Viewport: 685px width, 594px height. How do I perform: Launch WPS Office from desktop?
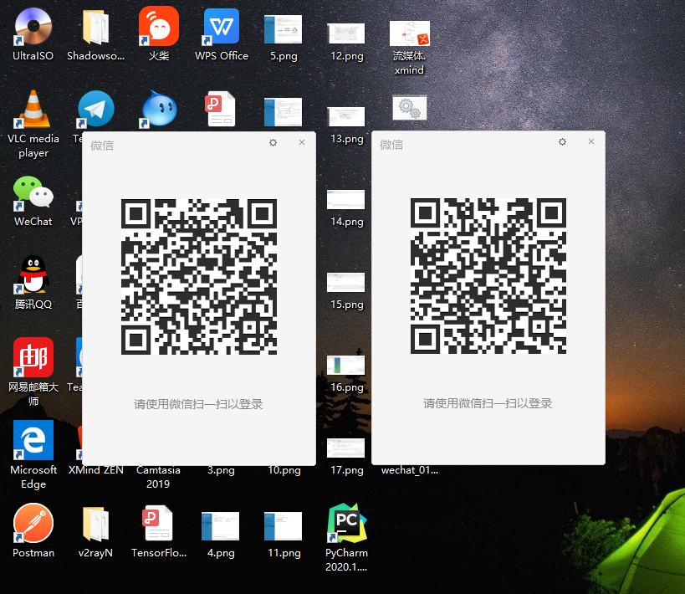(x=221, y=27)
